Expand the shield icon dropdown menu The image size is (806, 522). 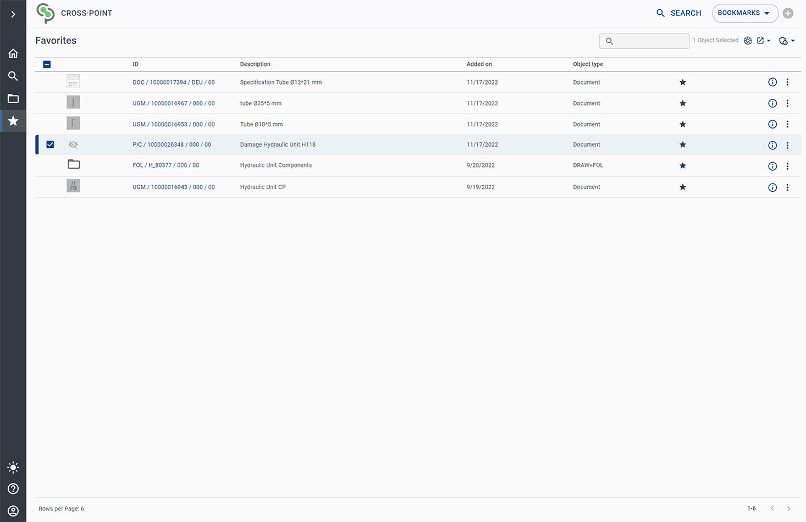pos(787,41)
